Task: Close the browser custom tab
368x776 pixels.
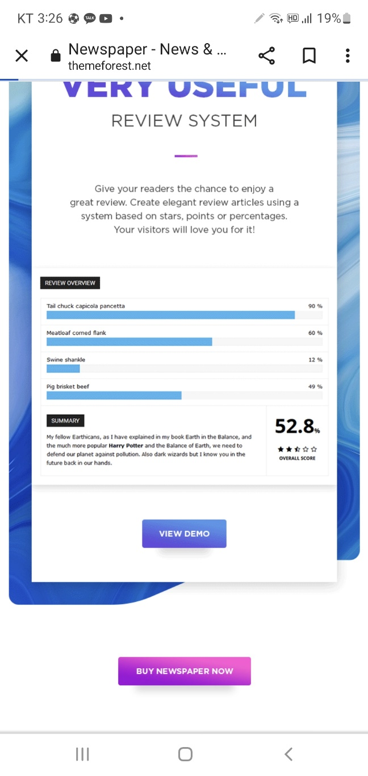Action: (x=22, y=56)
